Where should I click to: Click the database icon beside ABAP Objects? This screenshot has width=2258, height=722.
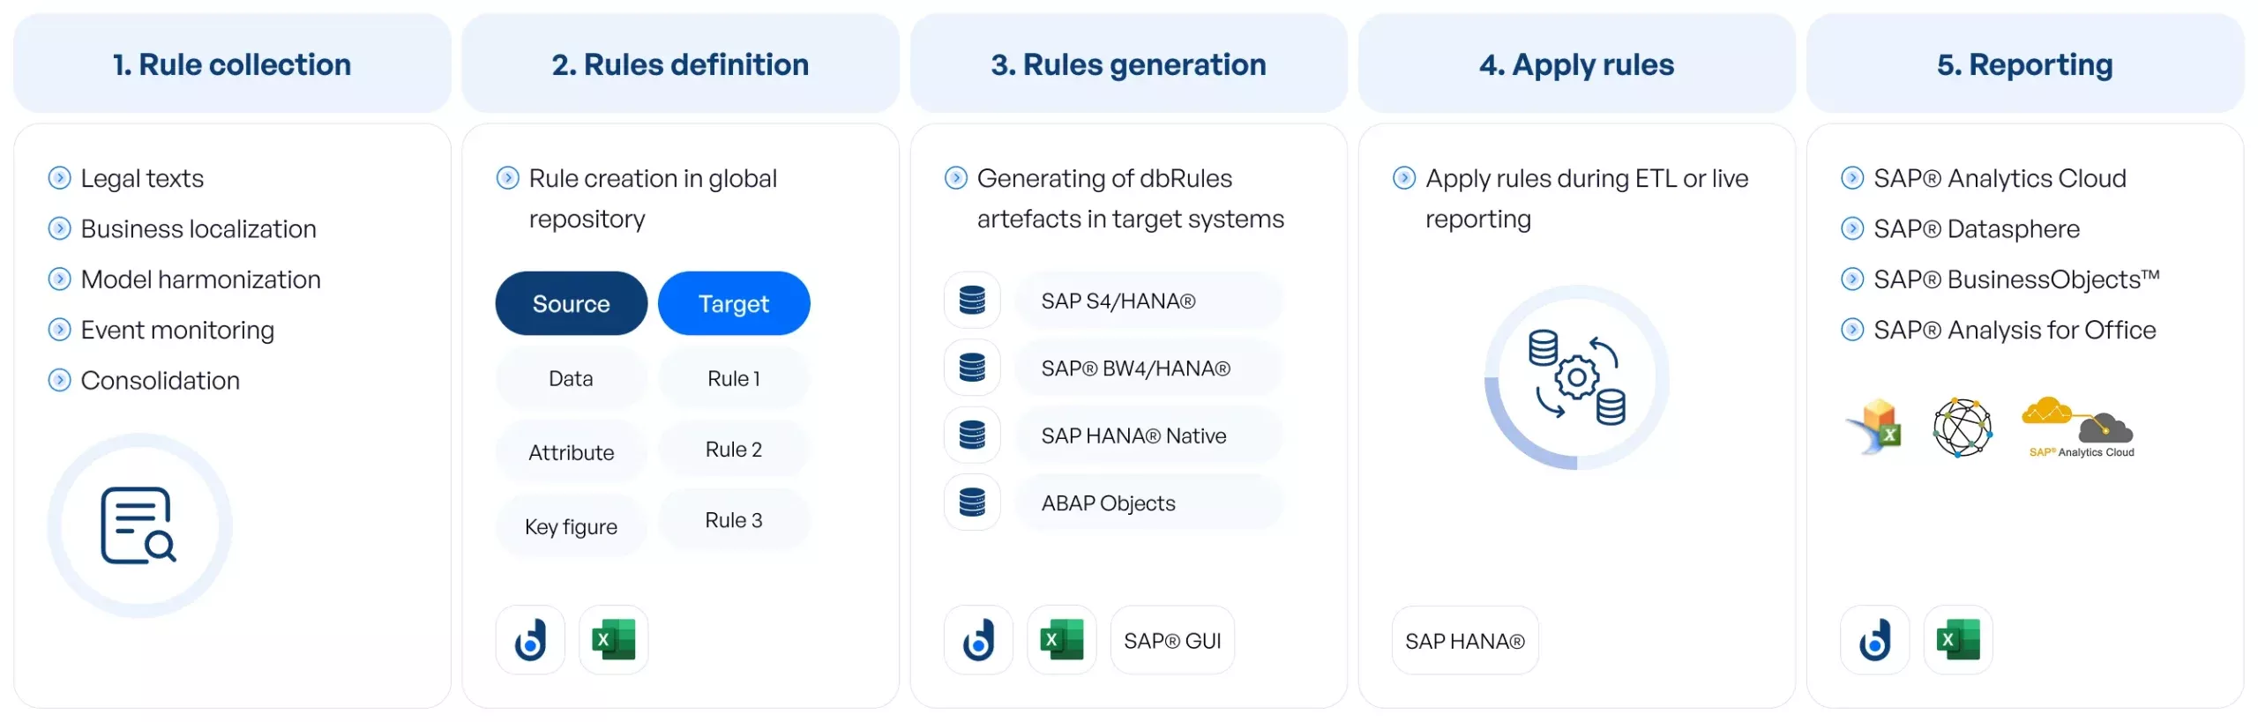coord(972,502)
